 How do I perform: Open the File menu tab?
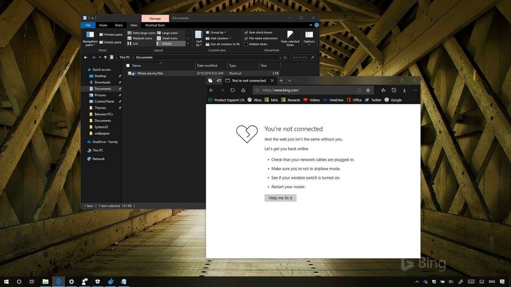coord(88,25)
